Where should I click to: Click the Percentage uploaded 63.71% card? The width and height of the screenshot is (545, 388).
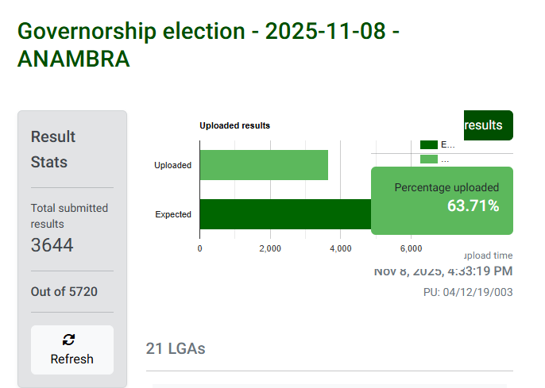coord(442,200)
